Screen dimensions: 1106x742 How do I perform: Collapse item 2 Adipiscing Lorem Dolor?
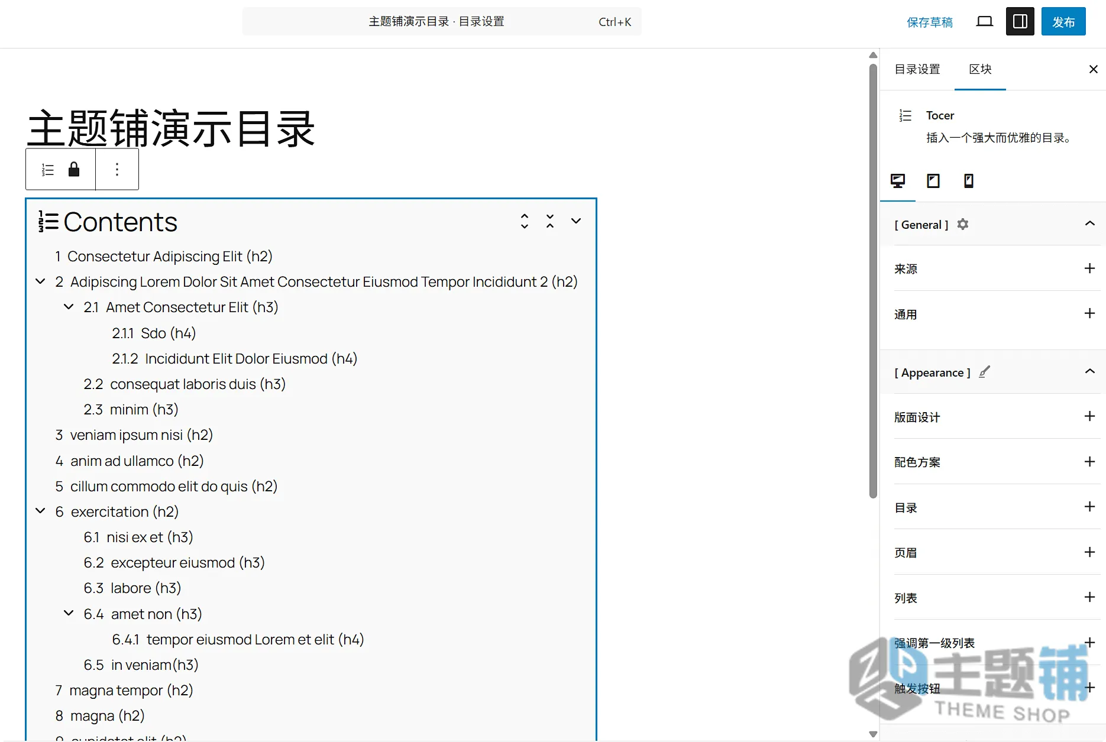coord(40,281)
